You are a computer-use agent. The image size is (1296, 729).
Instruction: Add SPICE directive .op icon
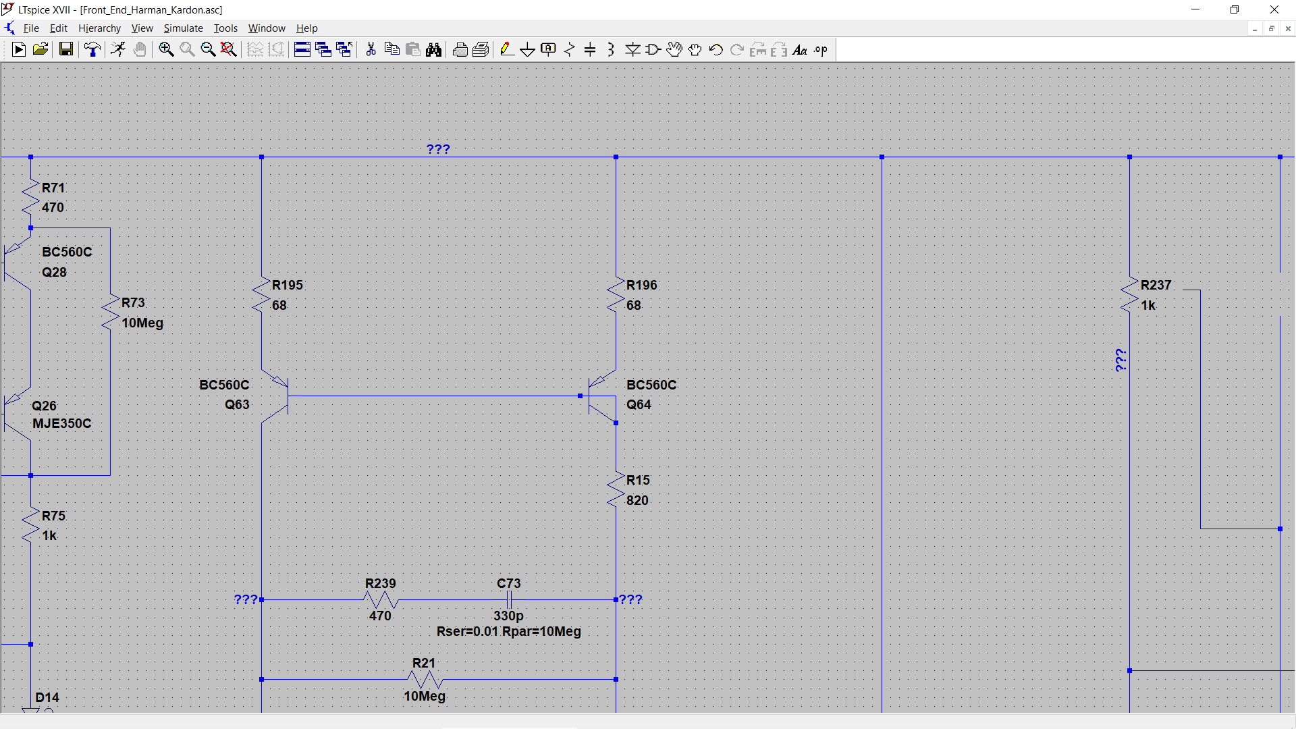click(821, 49)
